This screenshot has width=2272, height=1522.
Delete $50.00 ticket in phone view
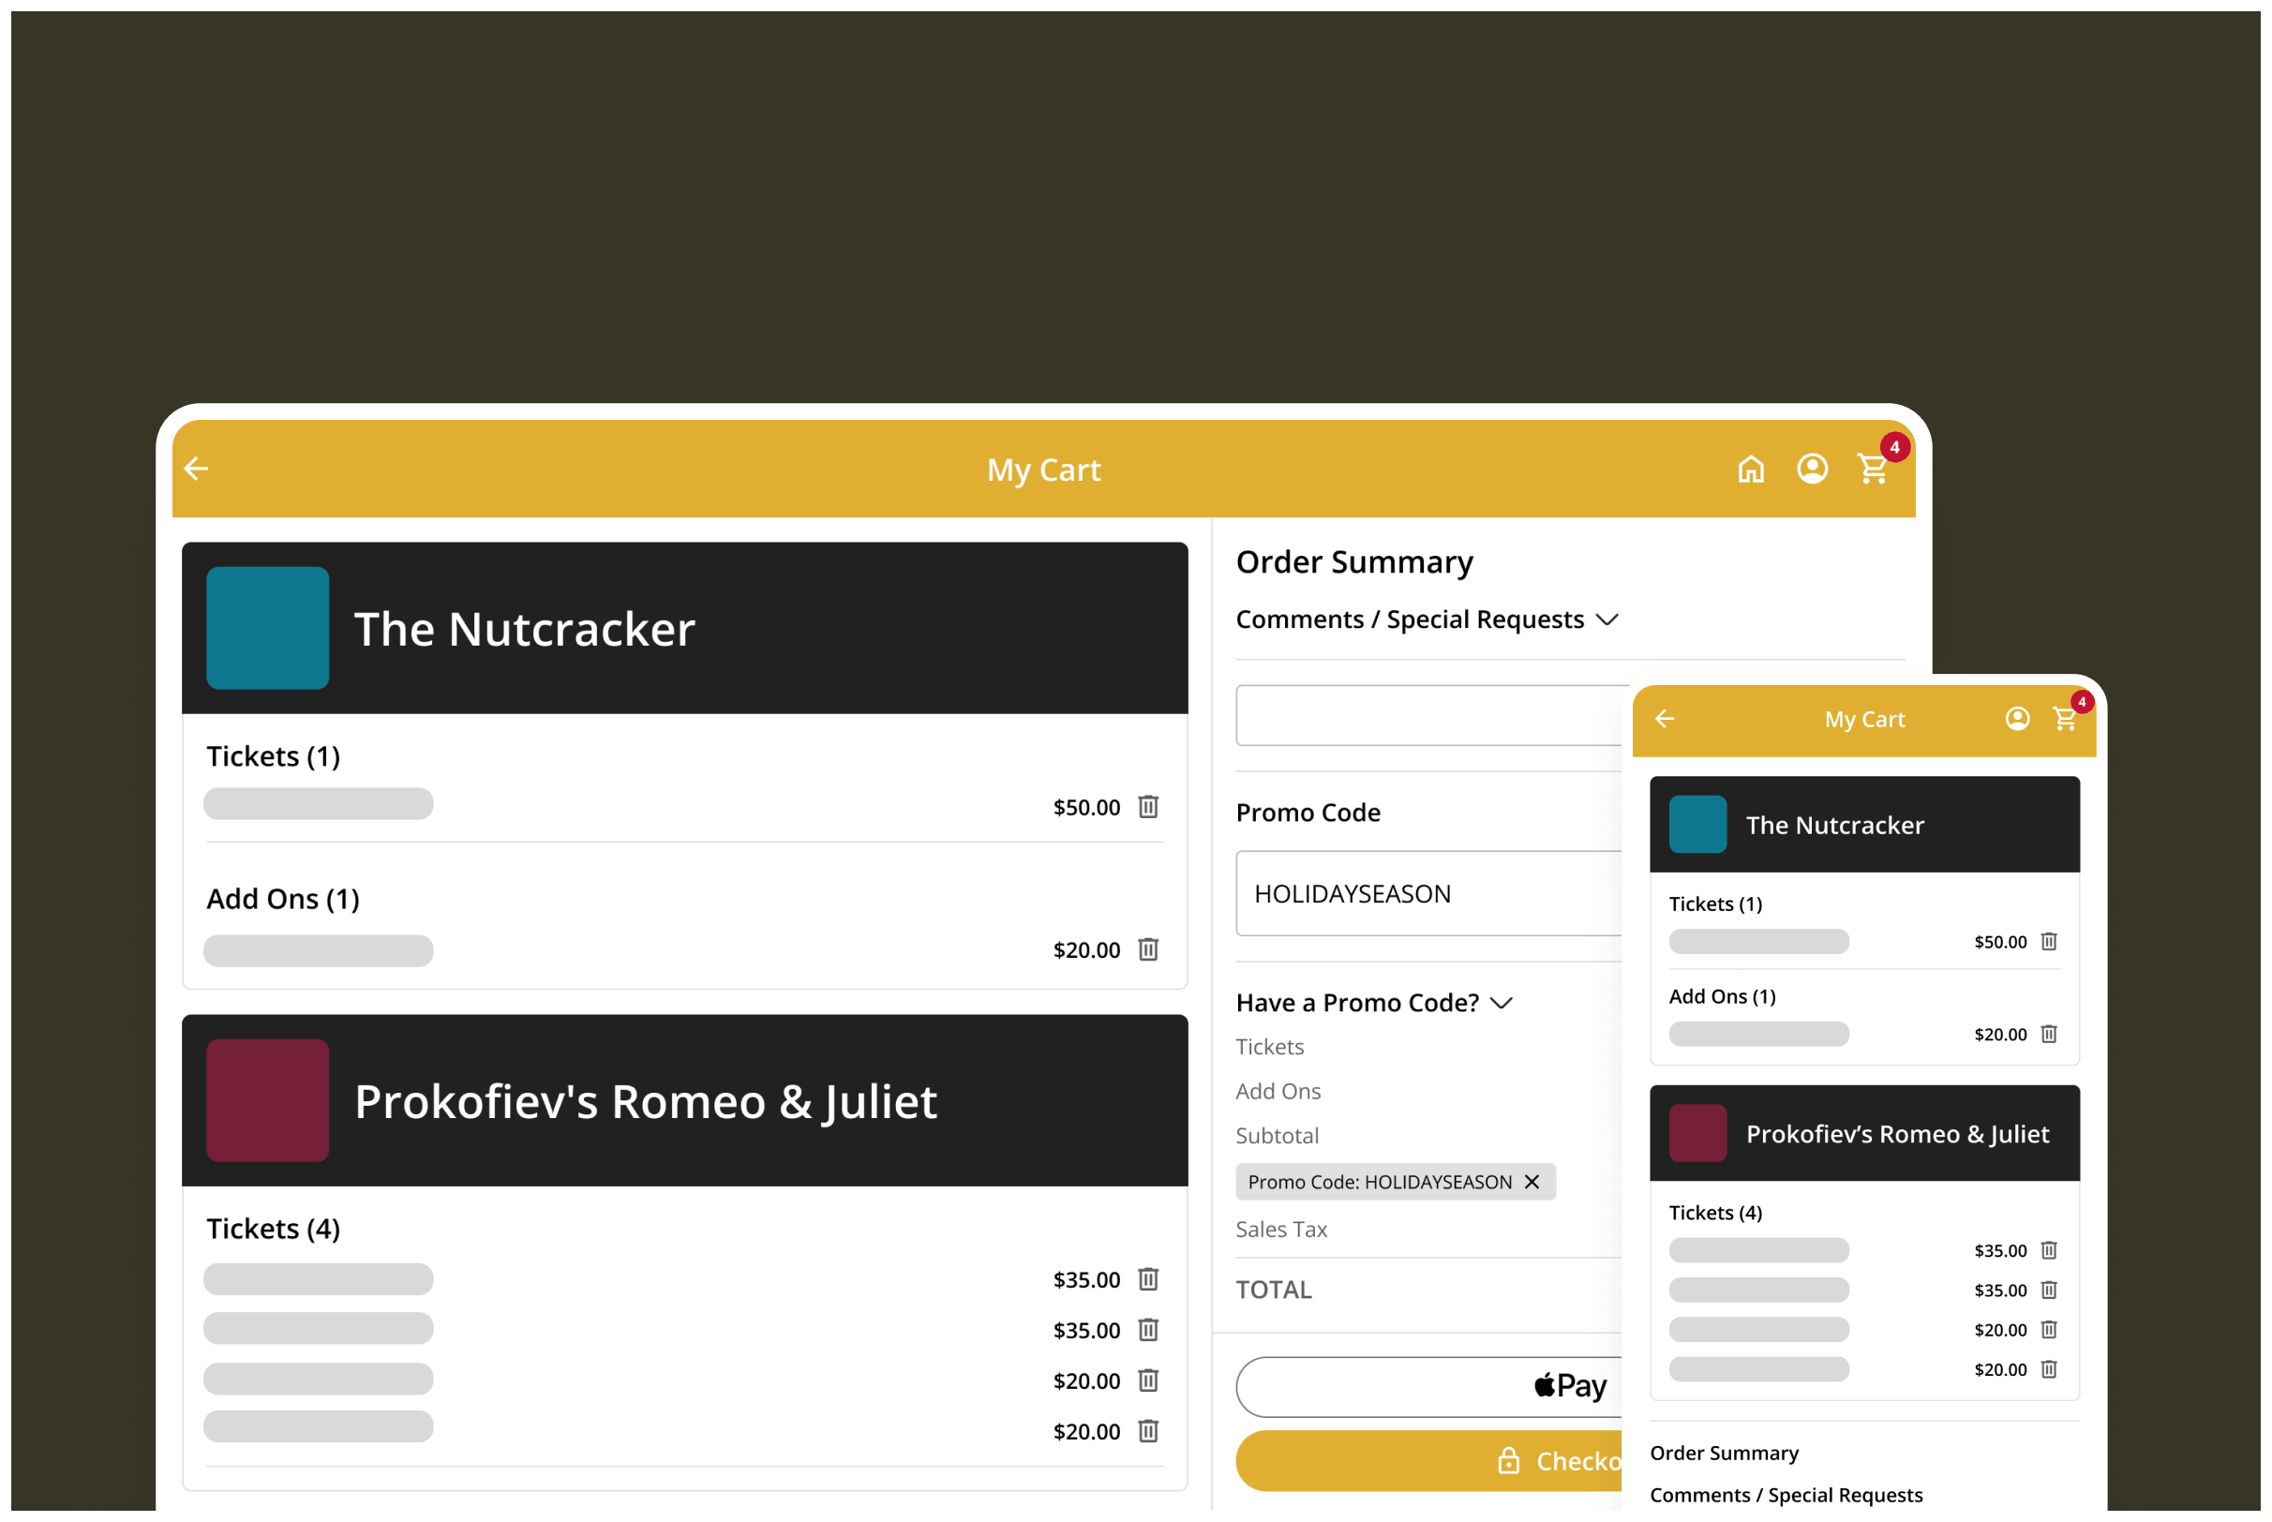[2048, 942]
